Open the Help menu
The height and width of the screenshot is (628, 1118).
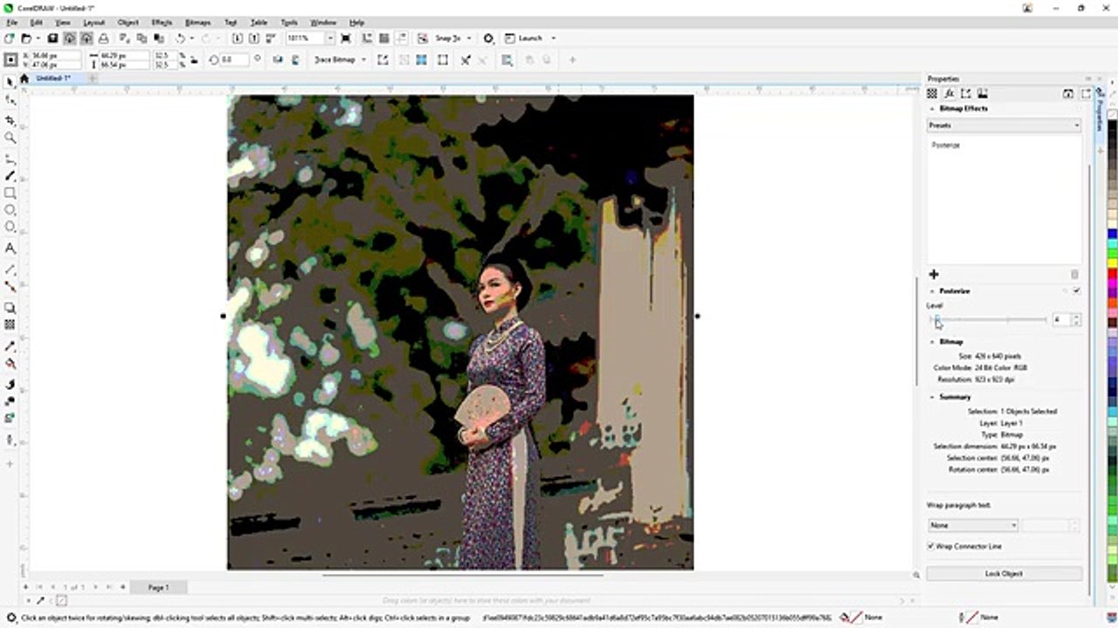[x=357, y=23]
